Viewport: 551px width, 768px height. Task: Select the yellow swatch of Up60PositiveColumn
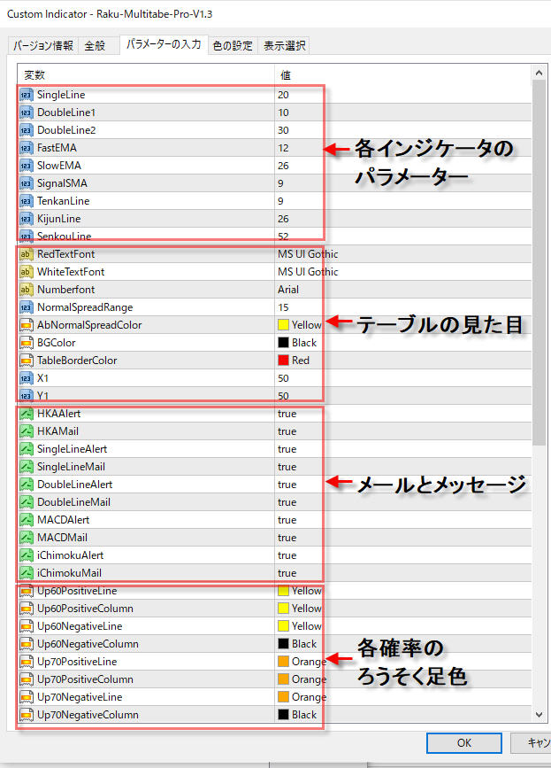click(x=283, y=609)
